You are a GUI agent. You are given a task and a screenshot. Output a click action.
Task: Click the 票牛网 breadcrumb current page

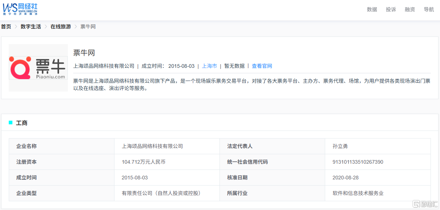(x=88, y=27)
